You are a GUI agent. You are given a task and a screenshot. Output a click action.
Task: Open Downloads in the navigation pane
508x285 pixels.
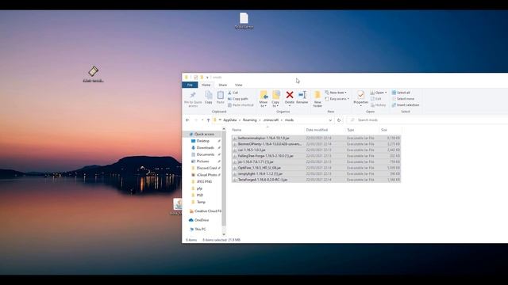pyautogui.click(x=205, y=148)
